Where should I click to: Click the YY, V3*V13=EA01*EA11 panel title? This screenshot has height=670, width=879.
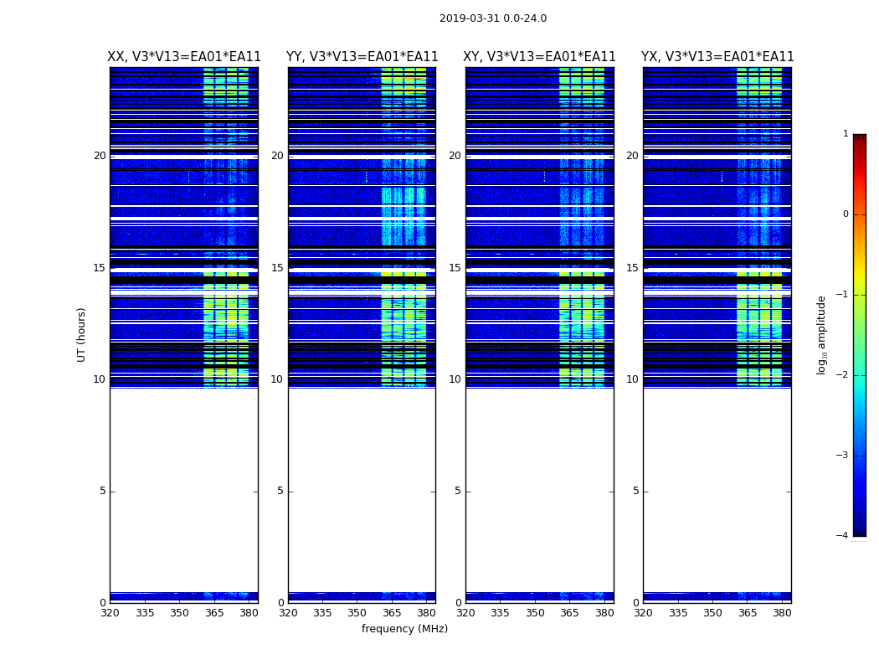pos(362,57)
